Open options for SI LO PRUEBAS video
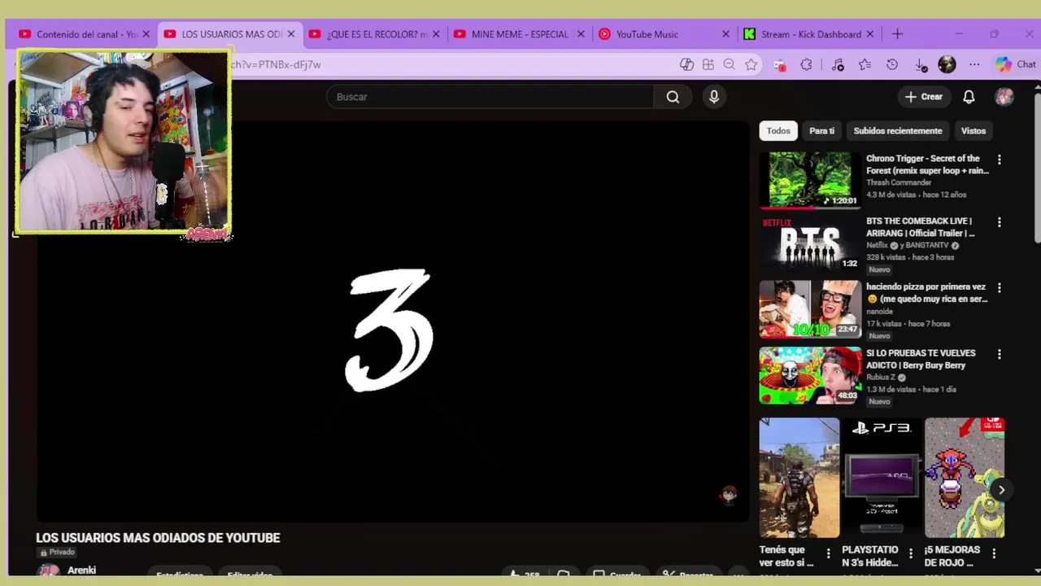Viewport: 1041px width, 586px height. pyautogui.click(x=1000, y=354)
